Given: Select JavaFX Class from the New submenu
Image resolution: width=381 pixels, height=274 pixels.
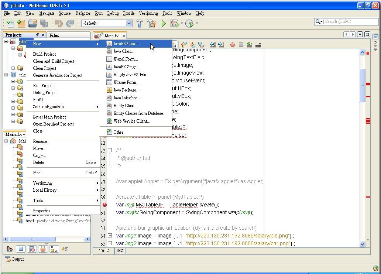Looking at the screenshot, I should click(126, 44).
